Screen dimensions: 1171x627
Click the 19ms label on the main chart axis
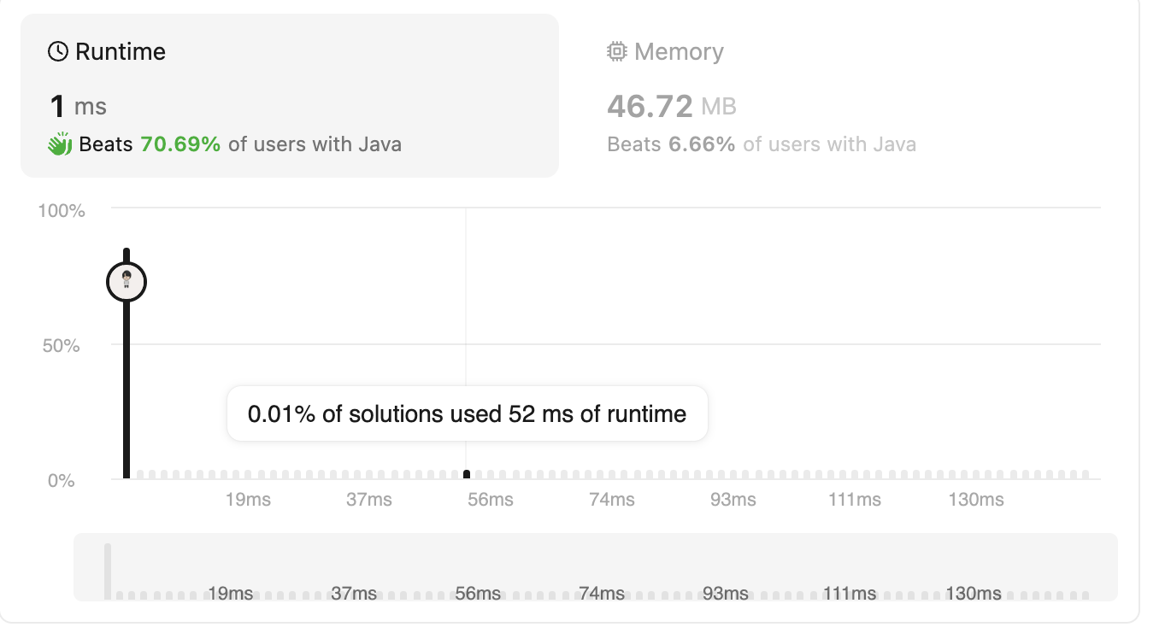[x=248, y=500]
